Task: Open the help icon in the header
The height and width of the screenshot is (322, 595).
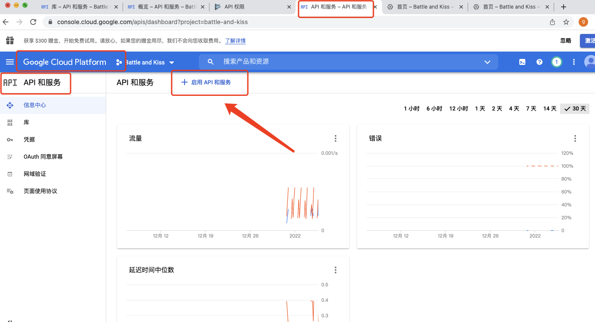Action: [x=539, y=62]
